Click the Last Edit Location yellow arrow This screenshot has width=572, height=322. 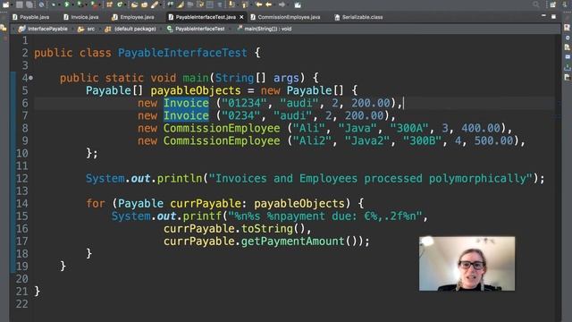[x=258, y=4]
